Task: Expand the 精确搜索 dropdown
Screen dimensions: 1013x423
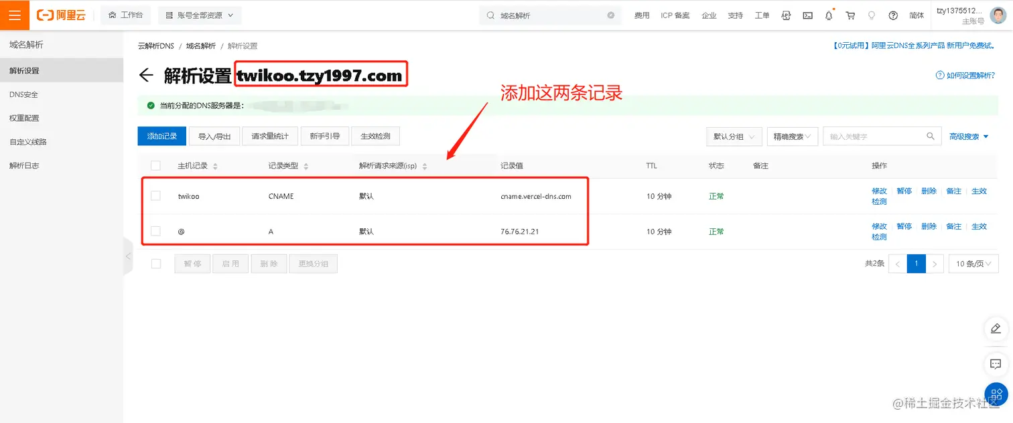Action: coord(793,137)
